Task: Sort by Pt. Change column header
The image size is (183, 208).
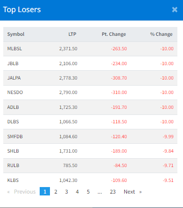Action: tap(114, 34)
